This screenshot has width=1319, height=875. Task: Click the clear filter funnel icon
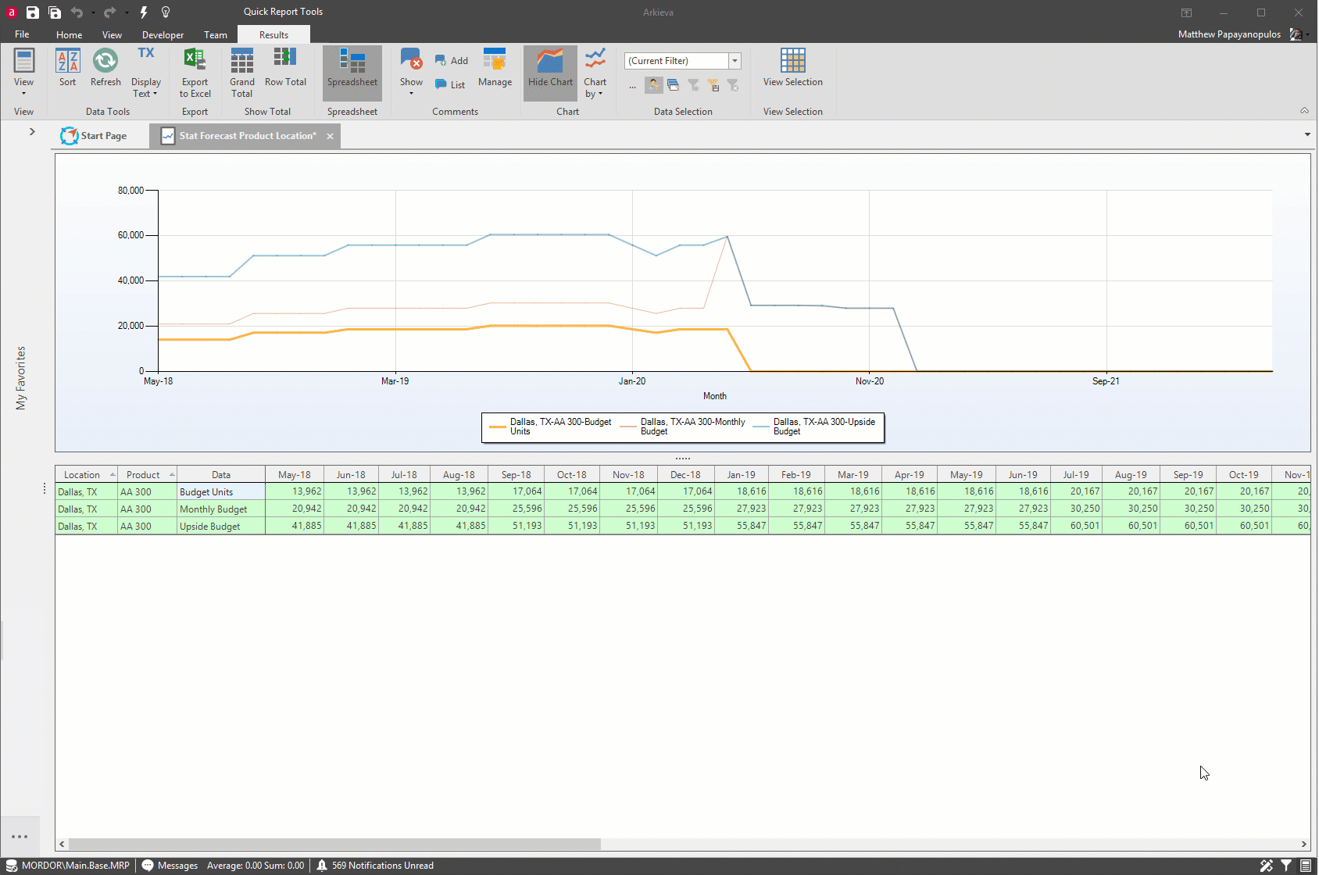click(733, 85)
